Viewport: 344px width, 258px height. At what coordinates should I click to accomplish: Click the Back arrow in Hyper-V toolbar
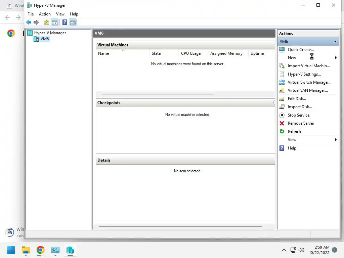click(29, 22)
